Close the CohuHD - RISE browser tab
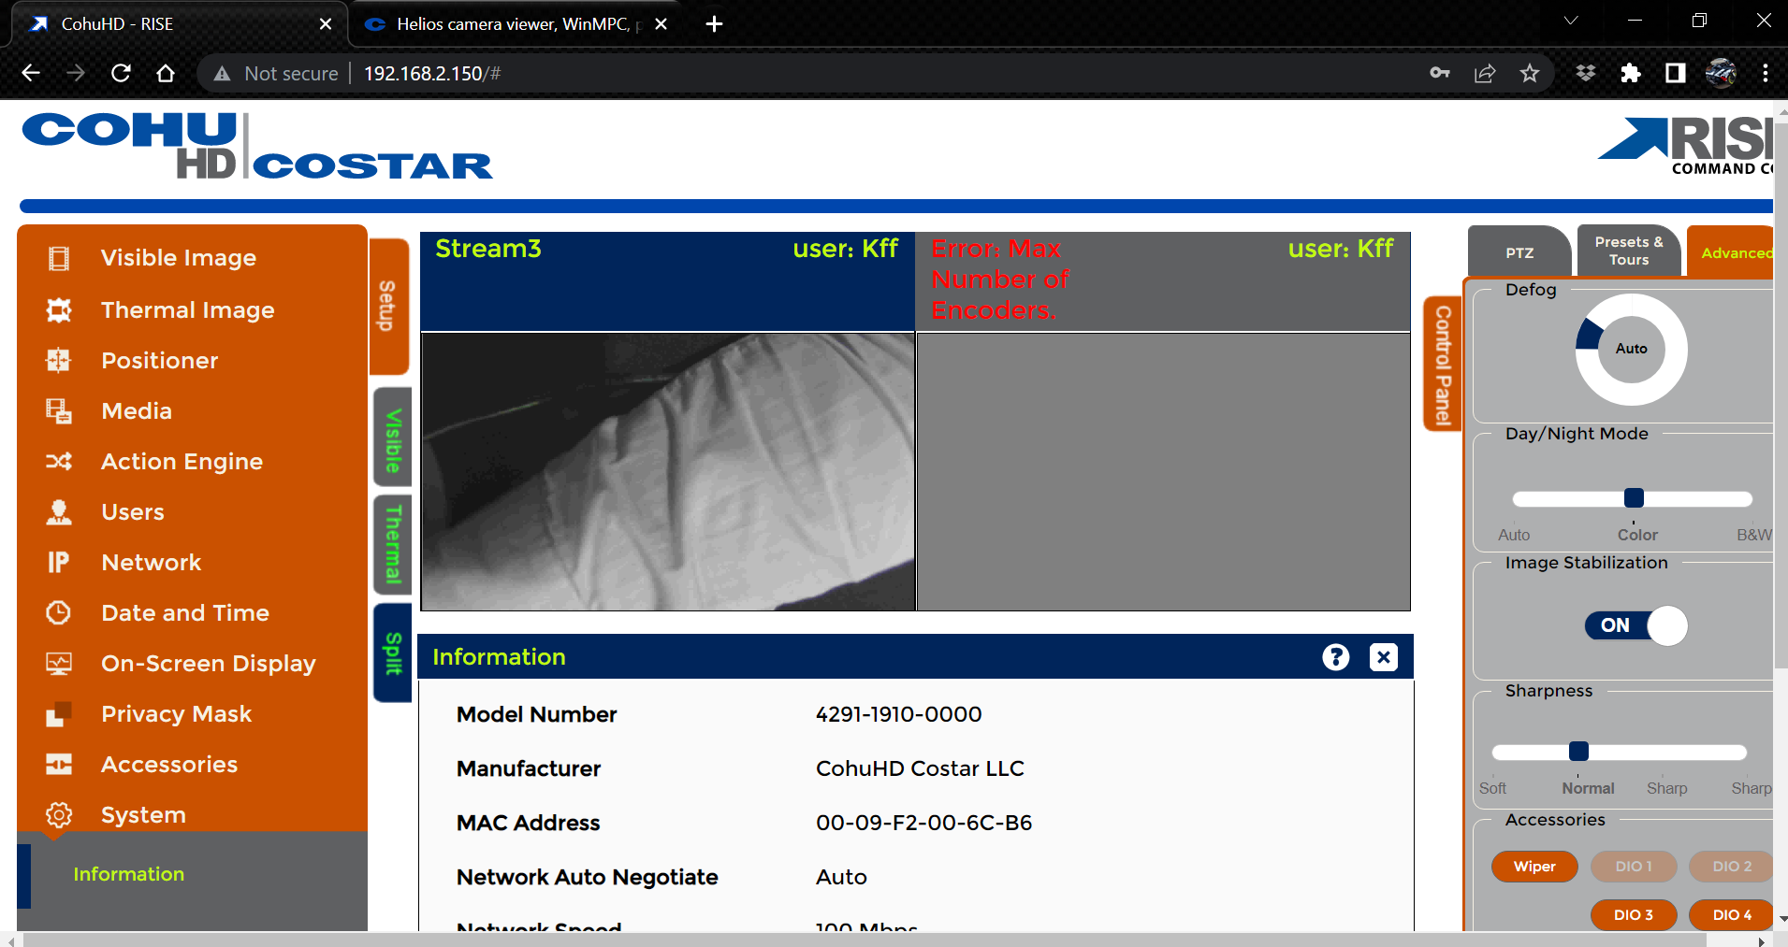Image resolution: width=1788 pixels, height=947 pixels. click(326, 24)
